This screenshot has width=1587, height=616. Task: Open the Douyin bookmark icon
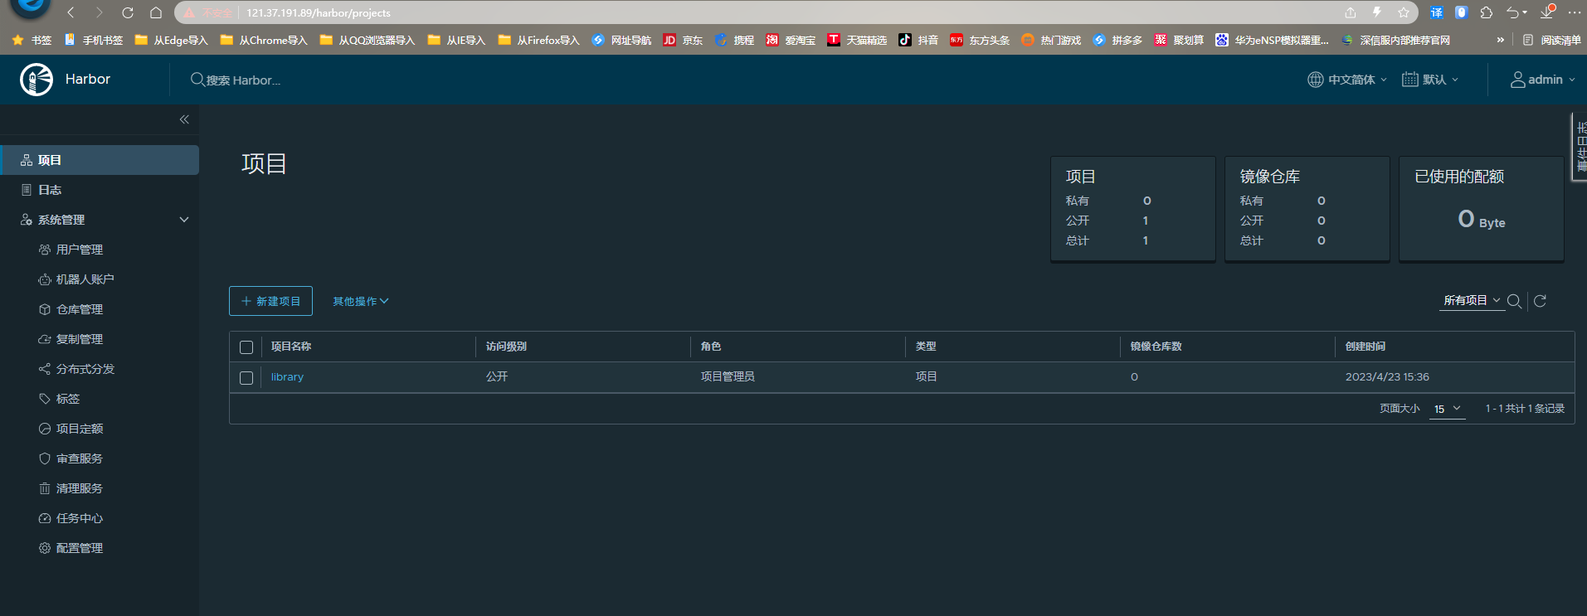tap(905, 40)
